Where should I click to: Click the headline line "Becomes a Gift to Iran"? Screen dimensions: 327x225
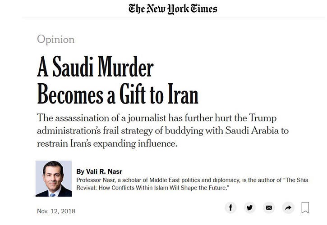coord(118,94)
